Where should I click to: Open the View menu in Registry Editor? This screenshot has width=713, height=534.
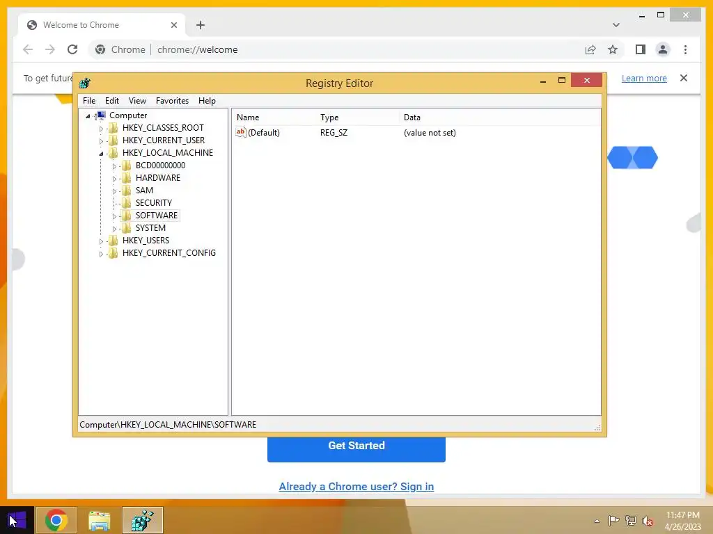tap(137, 101)
